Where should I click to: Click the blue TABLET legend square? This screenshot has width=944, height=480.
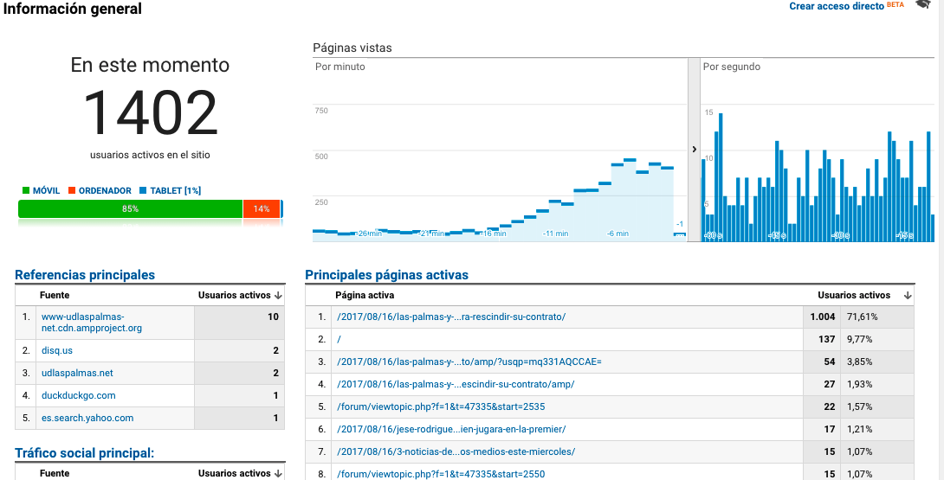click(x=144, y=190)
